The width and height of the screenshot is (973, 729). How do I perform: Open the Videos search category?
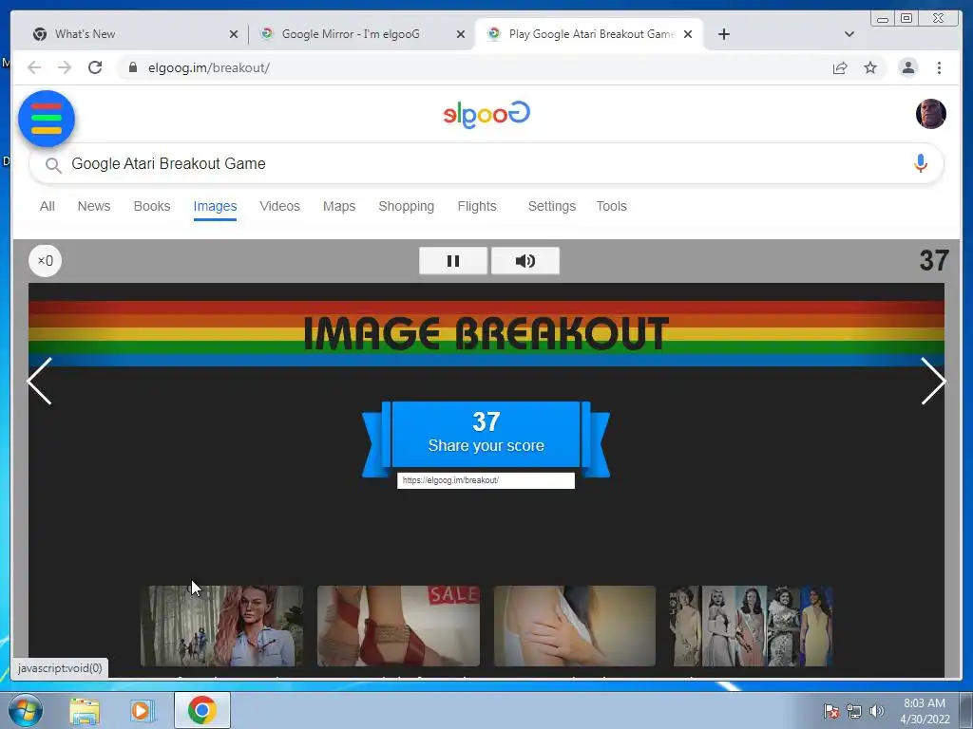point(280,206)
